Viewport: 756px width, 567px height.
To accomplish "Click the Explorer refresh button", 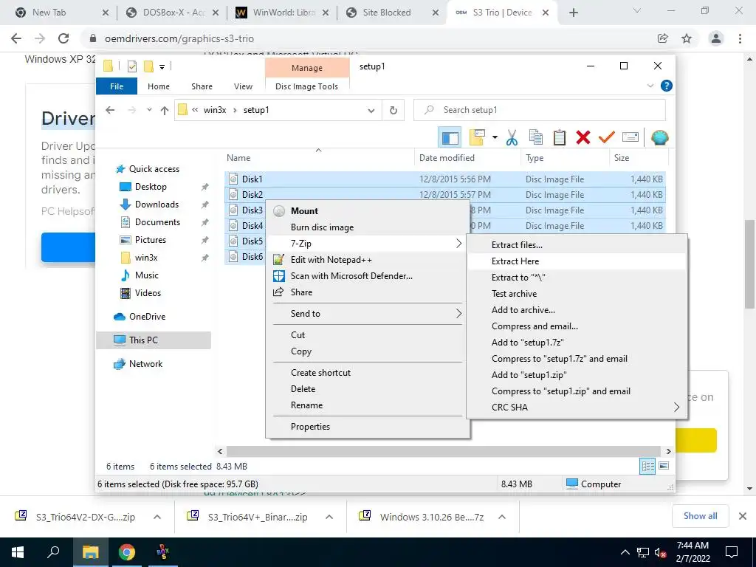I will 394,111.
